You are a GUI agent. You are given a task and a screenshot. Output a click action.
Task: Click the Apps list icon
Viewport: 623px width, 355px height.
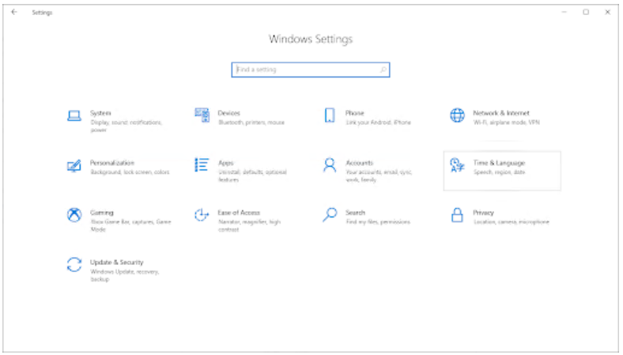[202, 165]
